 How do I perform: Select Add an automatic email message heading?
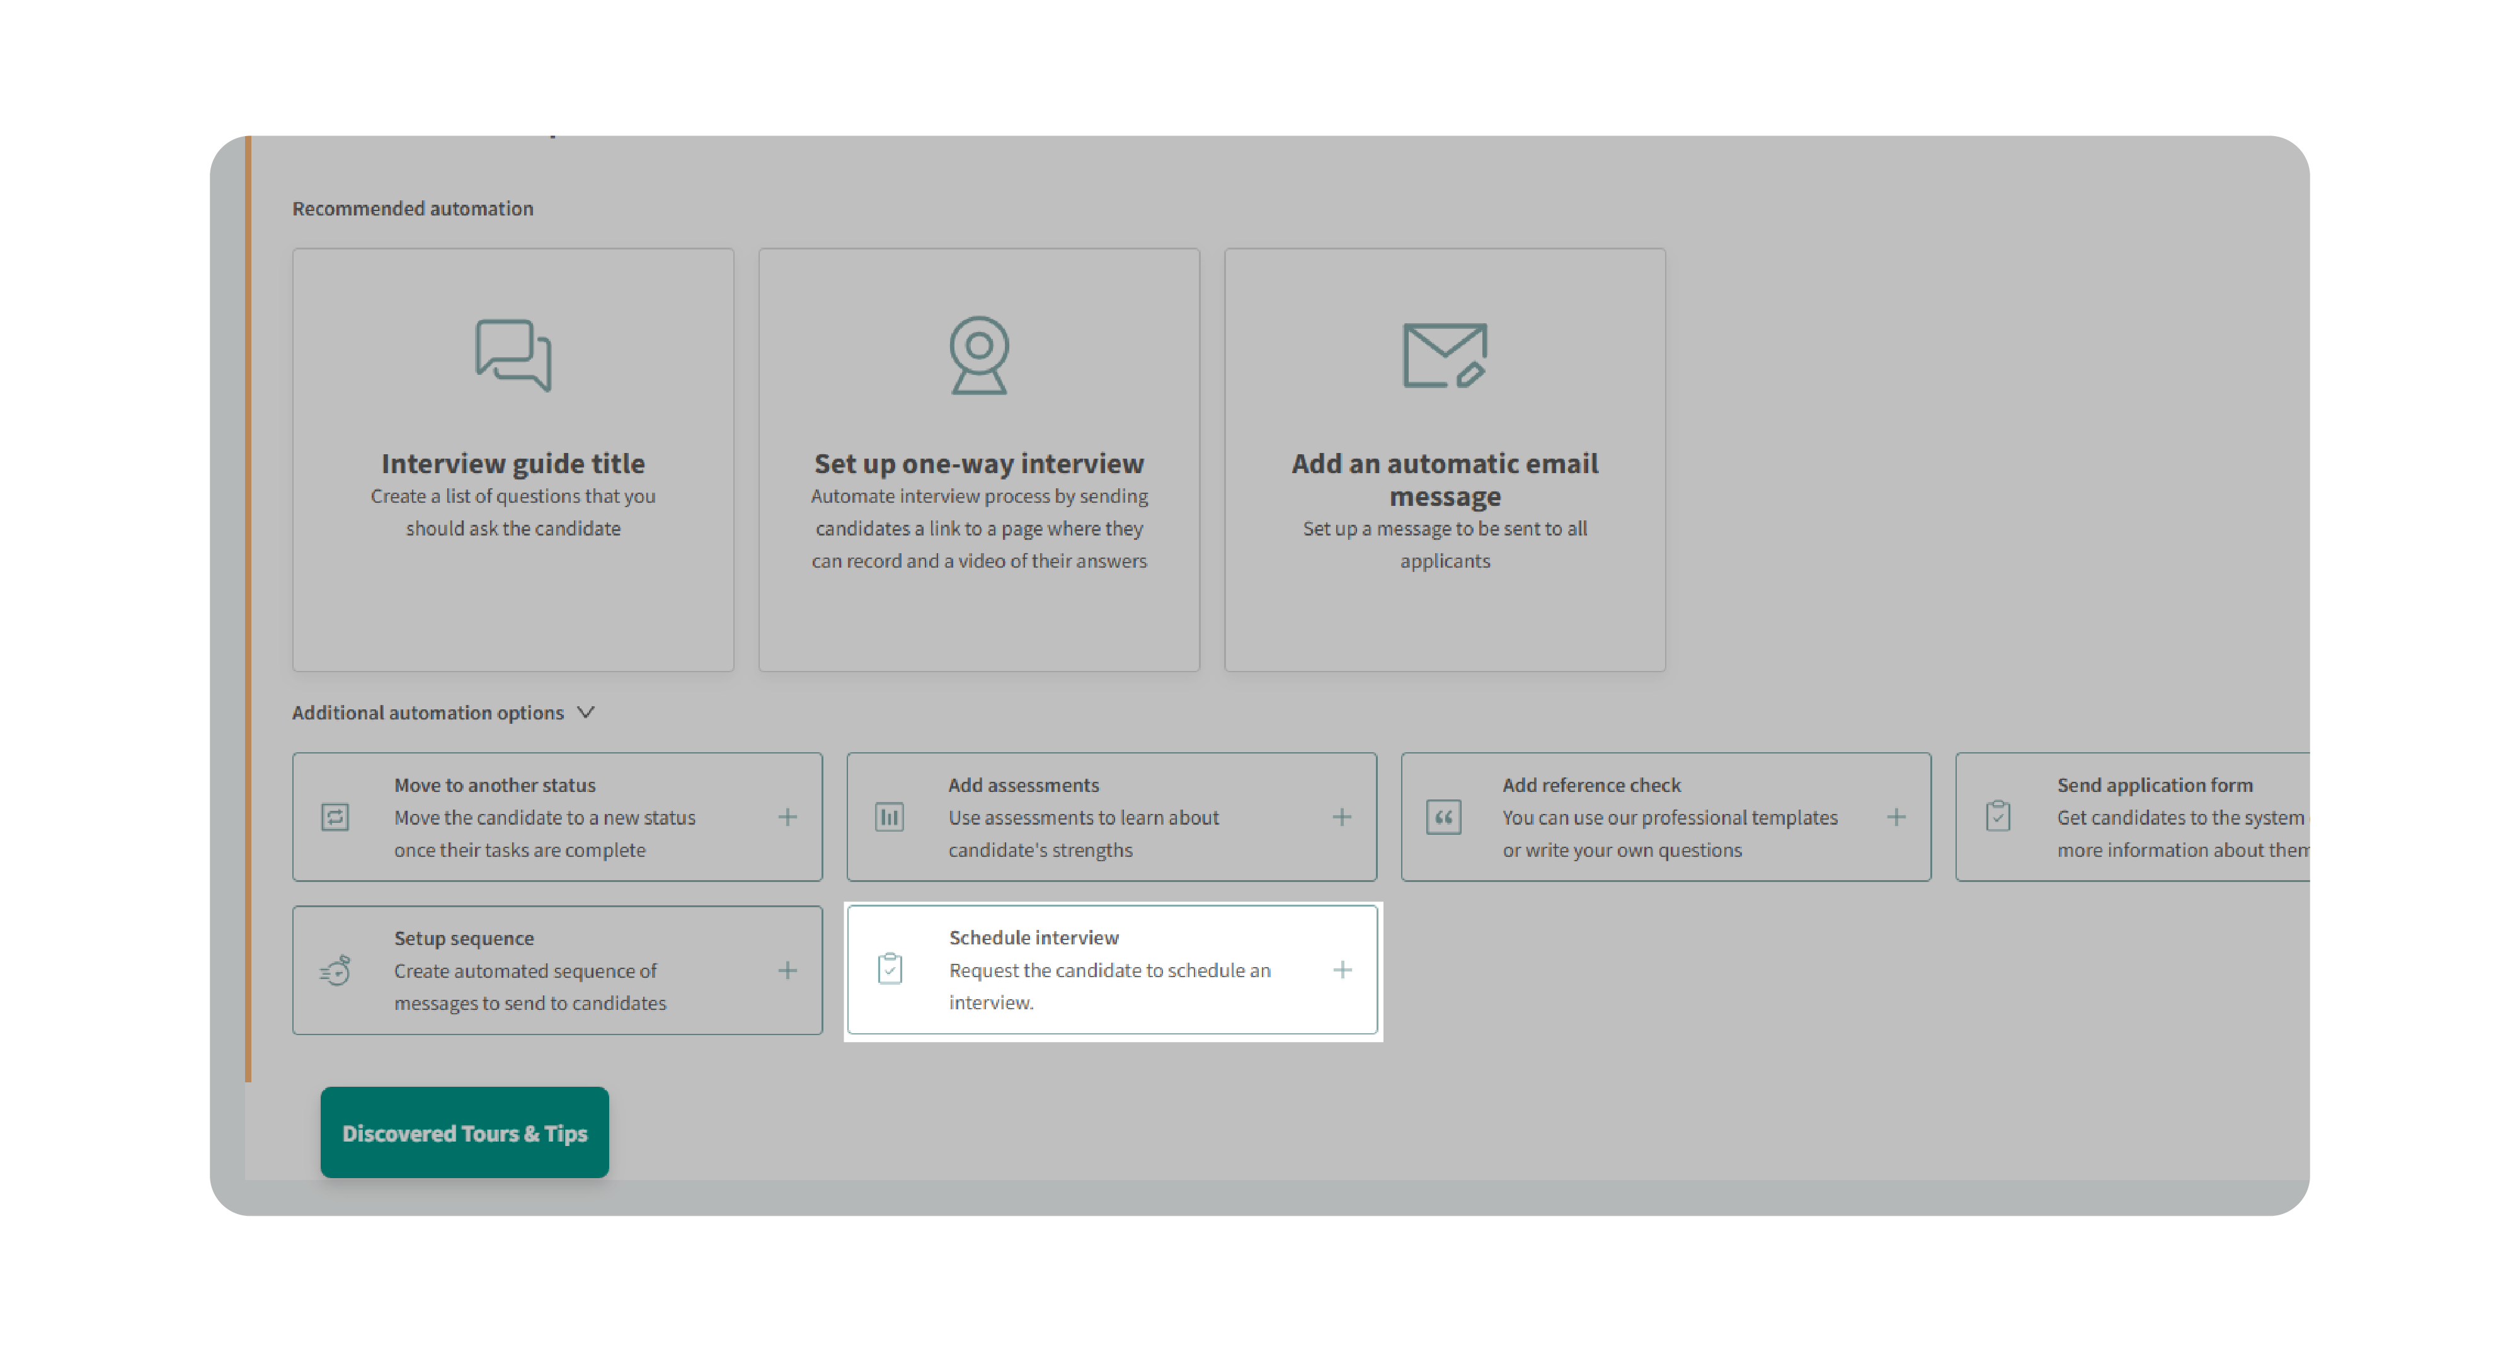[x=1444, y=479]
